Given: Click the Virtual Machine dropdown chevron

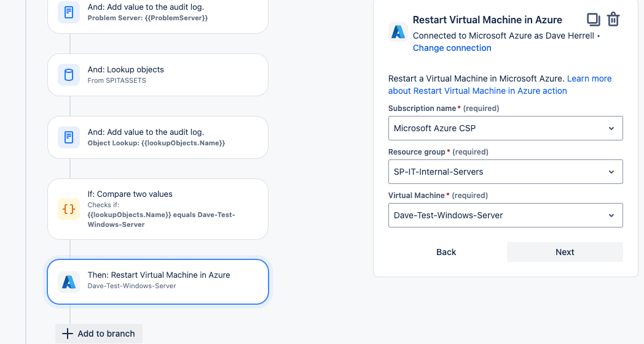Looking at the screenshot, I should [611, 215].
